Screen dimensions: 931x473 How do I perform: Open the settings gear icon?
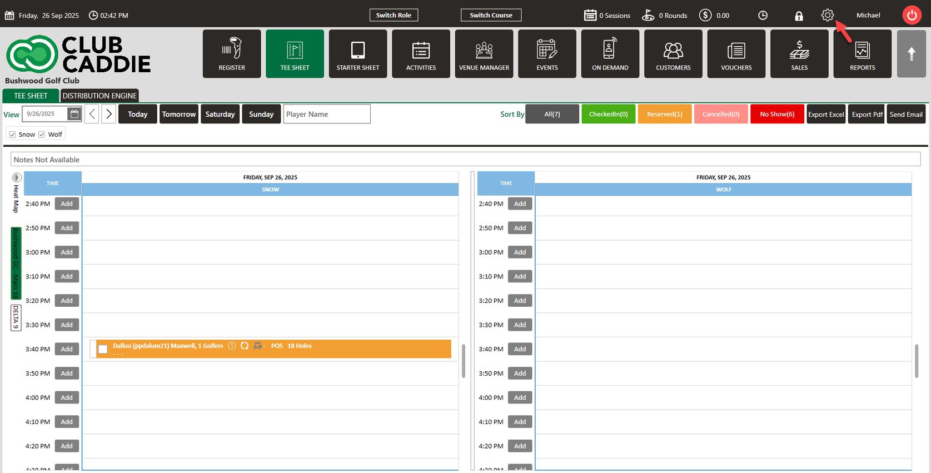[827, 15]
